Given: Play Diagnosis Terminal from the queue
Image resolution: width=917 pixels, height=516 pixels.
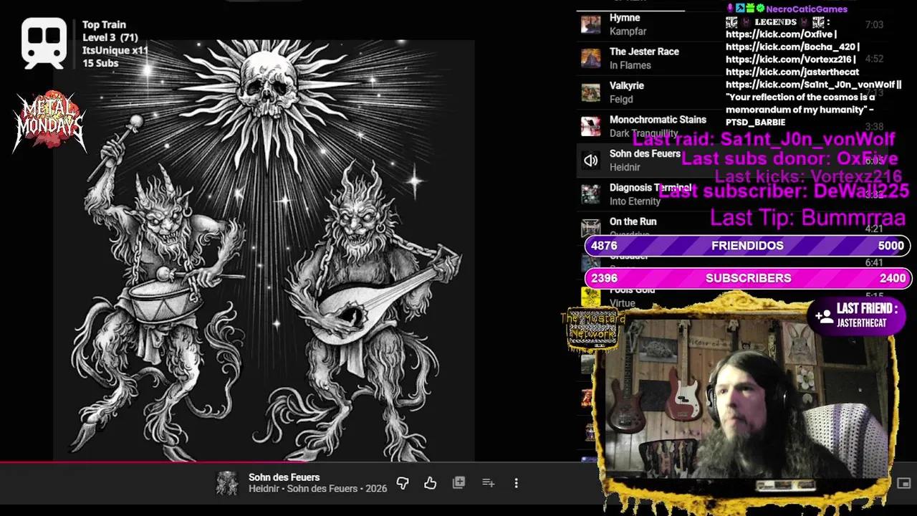Looking at the screenshot, I should coord(650,188).
